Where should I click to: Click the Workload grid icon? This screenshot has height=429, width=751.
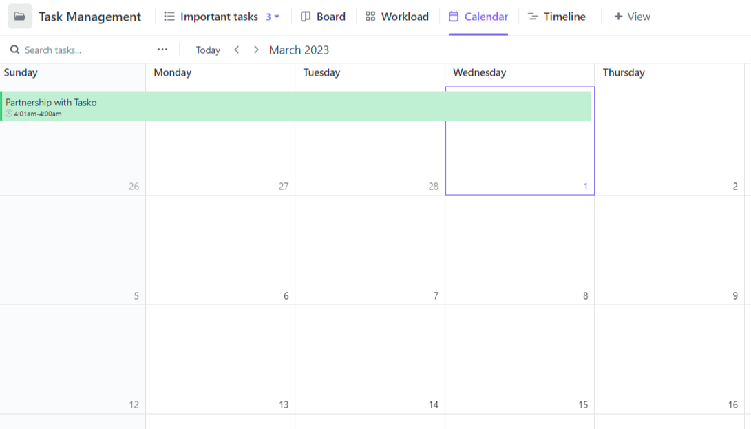370,17
